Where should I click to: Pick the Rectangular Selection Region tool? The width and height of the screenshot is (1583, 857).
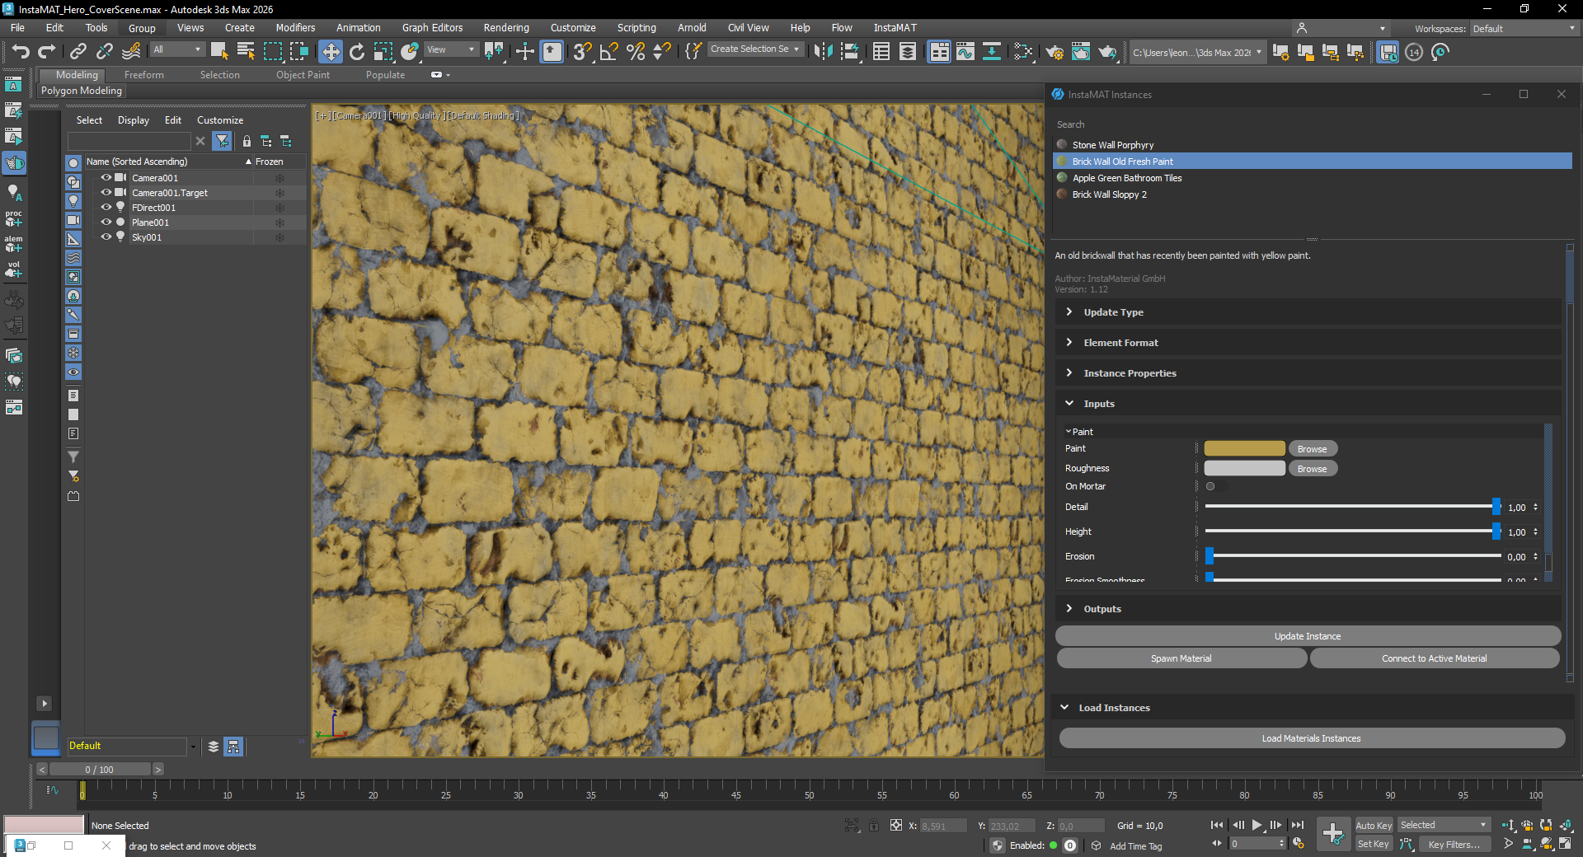click(272, 52)
